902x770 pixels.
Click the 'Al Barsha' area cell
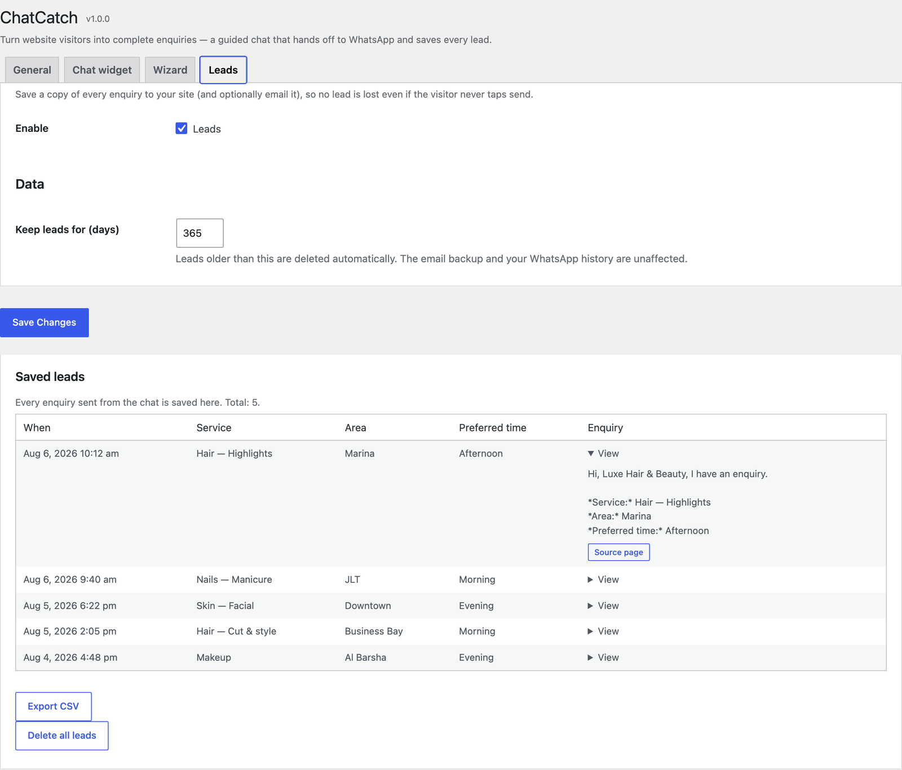tap(365, 657)
